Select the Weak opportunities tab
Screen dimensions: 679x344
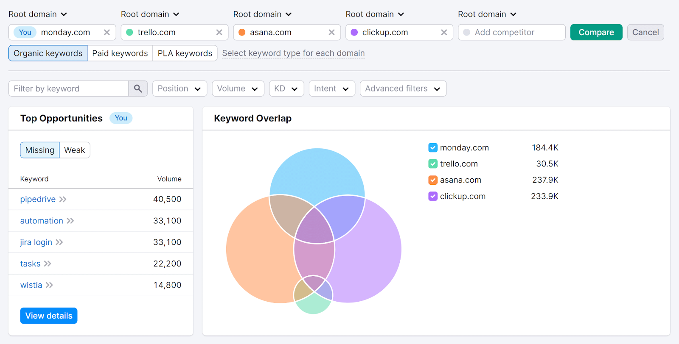(75, 150)
